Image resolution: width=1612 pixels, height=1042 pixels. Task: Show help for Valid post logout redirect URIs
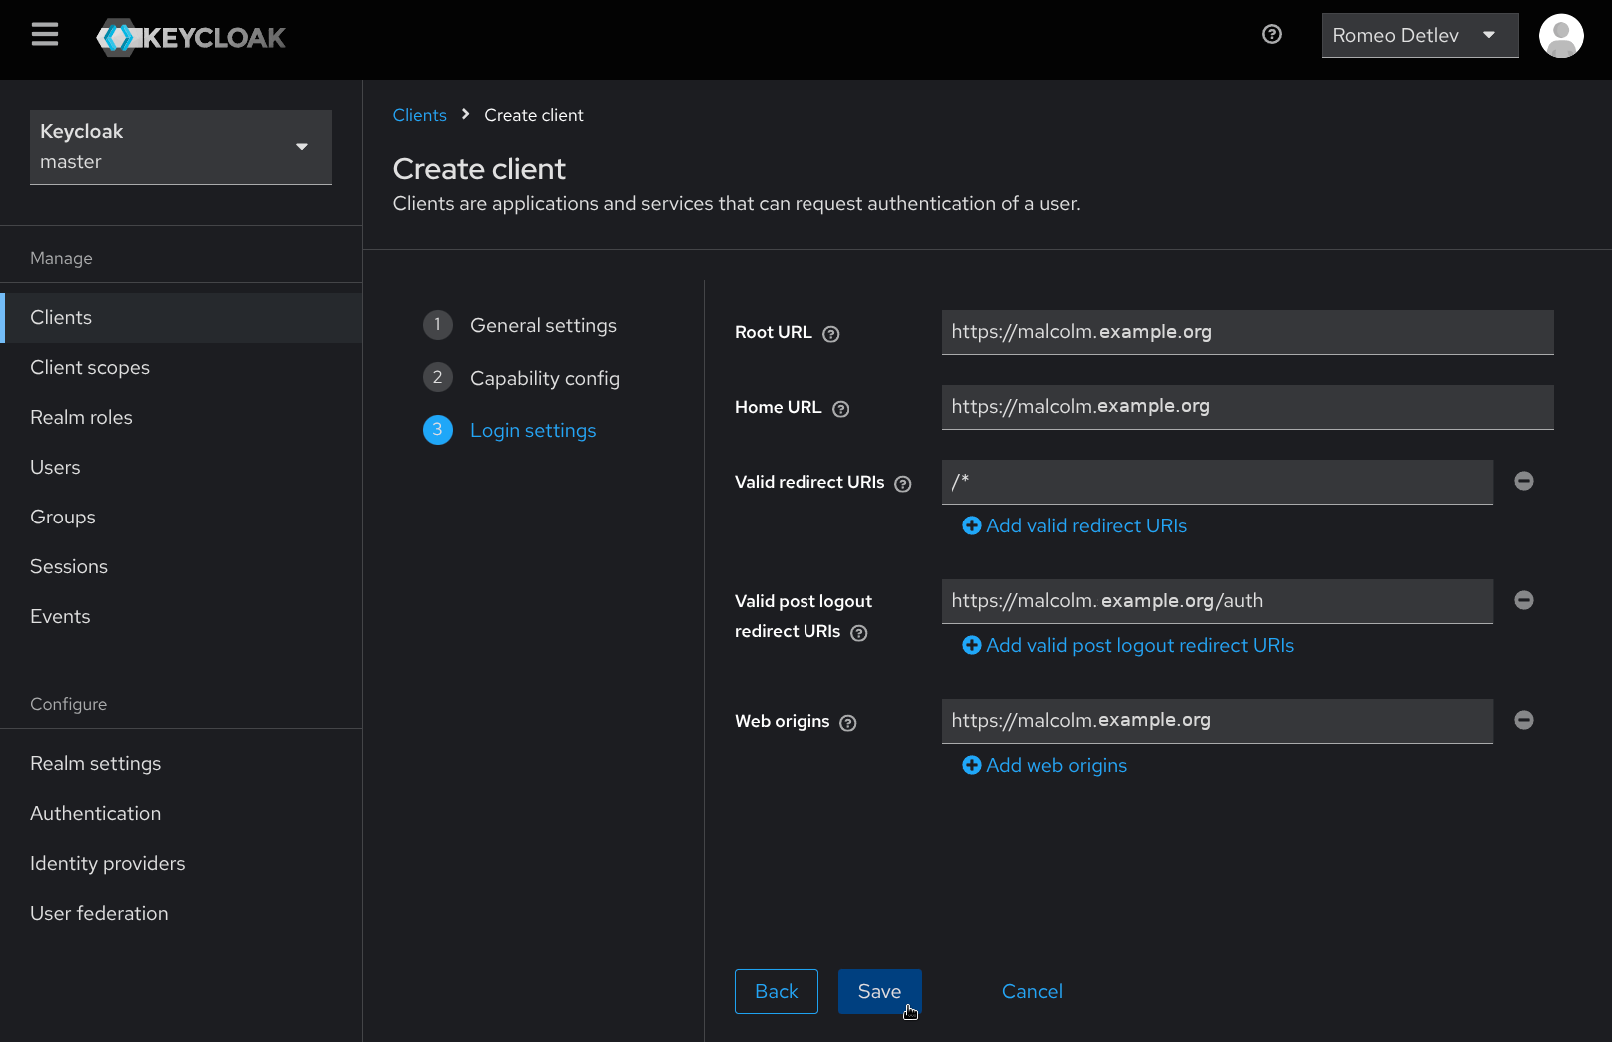pyautogui.click(x=859, y=633)
